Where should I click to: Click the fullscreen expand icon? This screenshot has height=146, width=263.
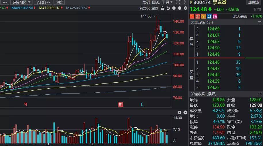tap(178, 2)
